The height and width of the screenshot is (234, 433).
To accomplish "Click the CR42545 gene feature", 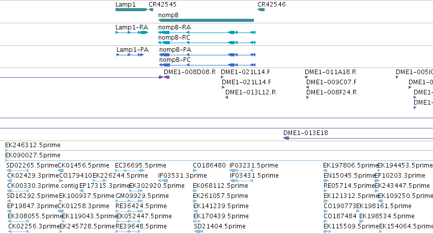I will coord(151,10).
